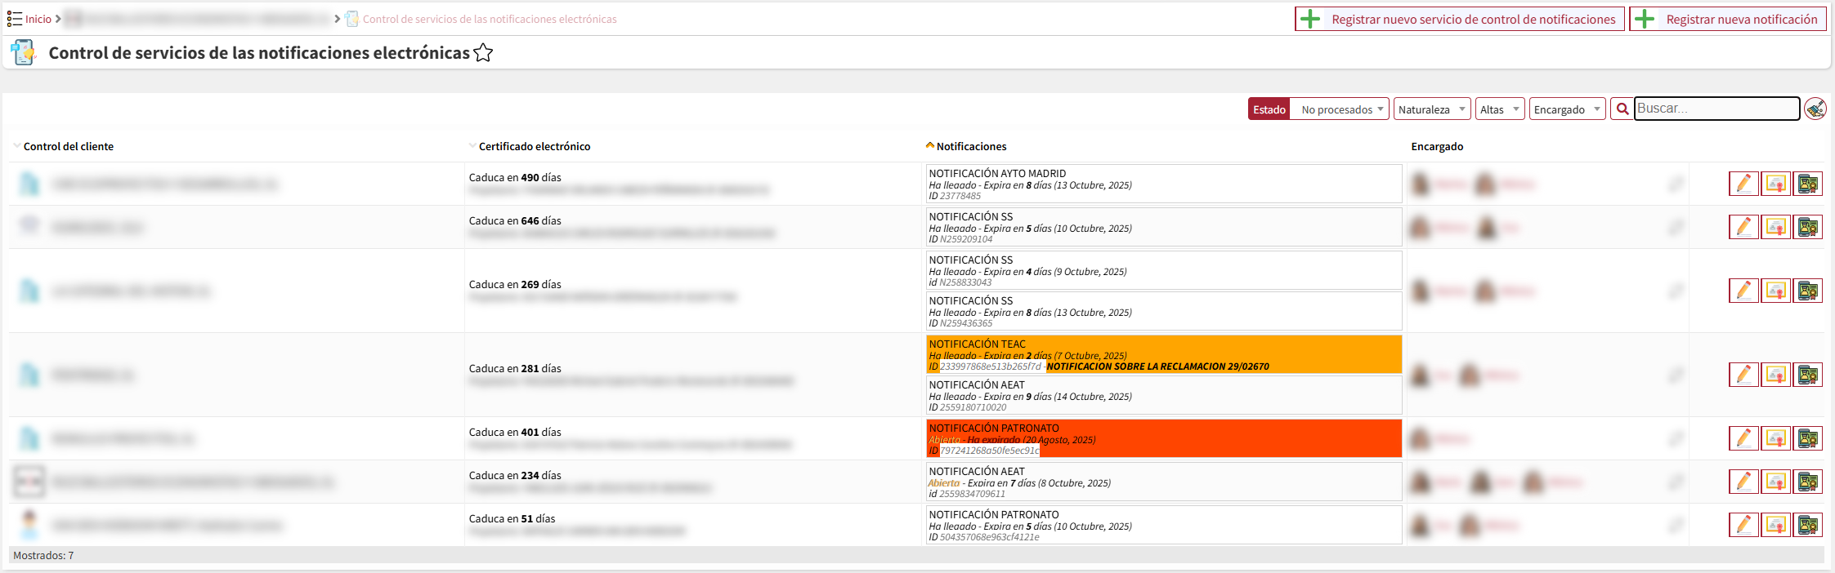This screenshot has height=573, width=1835.
Task: Open certificate icon in NOTIFICACIÓN TEAC row
Action: tap(1775, 375)
